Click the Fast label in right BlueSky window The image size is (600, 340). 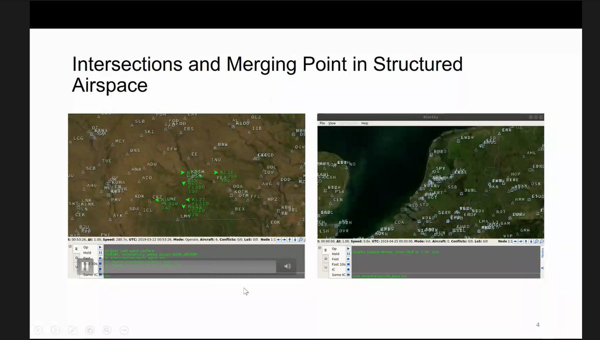(x=335, y=259)
